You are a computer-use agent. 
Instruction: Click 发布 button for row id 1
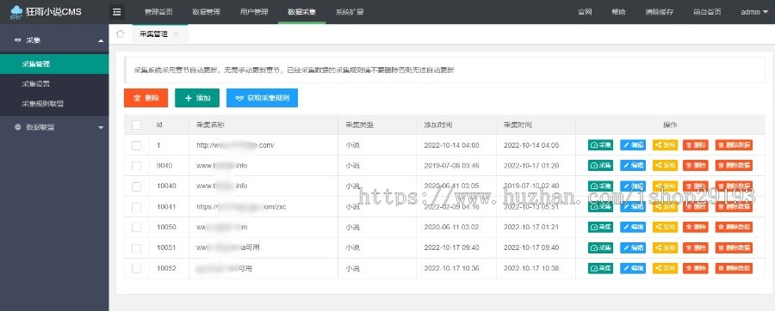click(x=666, y=145)
